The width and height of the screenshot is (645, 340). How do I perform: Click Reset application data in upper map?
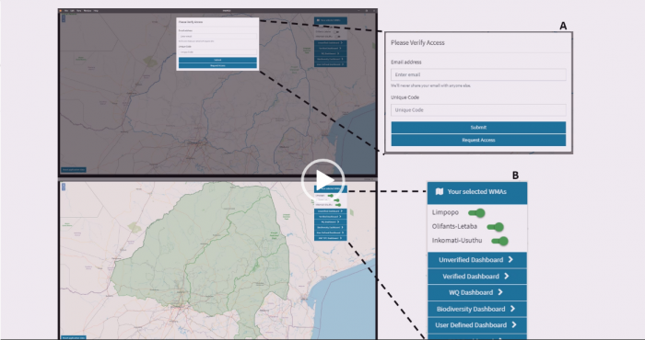(74, 169)
